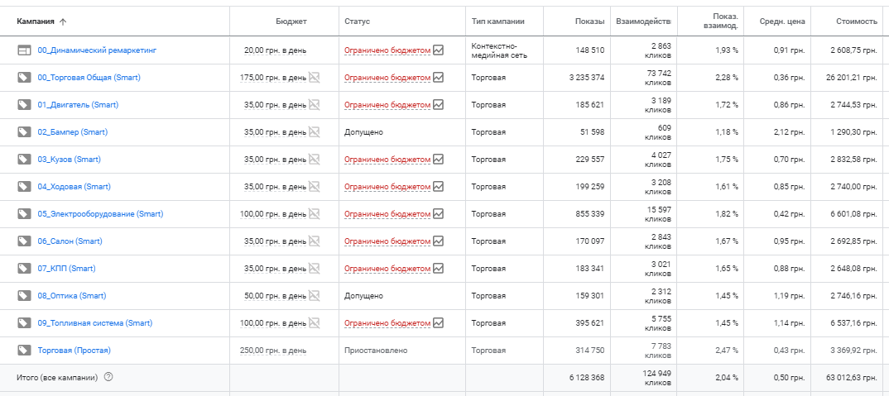Select the 26 201,21 грн. cost cell
The image size is (889, 396).
(x=852, y=78)
